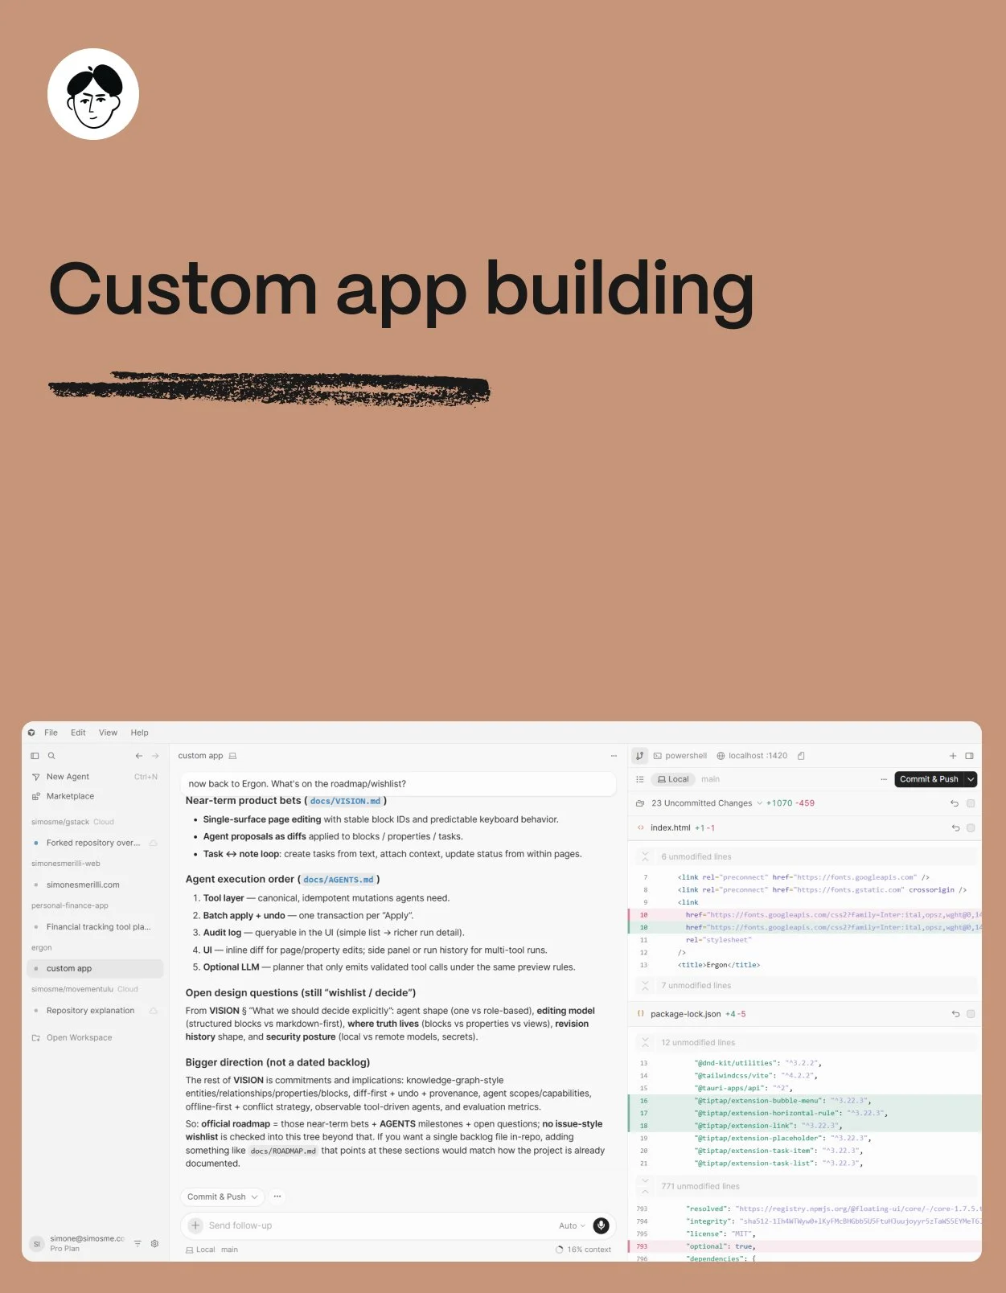
Task: Check the package-lock.json stage checkbox
Action: coord(971,1014)
